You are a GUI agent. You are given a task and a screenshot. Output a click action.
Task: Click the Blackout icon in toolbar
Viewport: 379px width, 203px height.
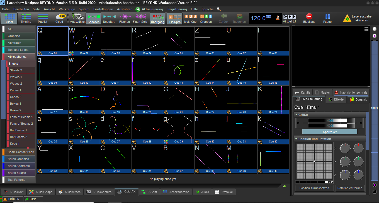(x=309, y=17)
